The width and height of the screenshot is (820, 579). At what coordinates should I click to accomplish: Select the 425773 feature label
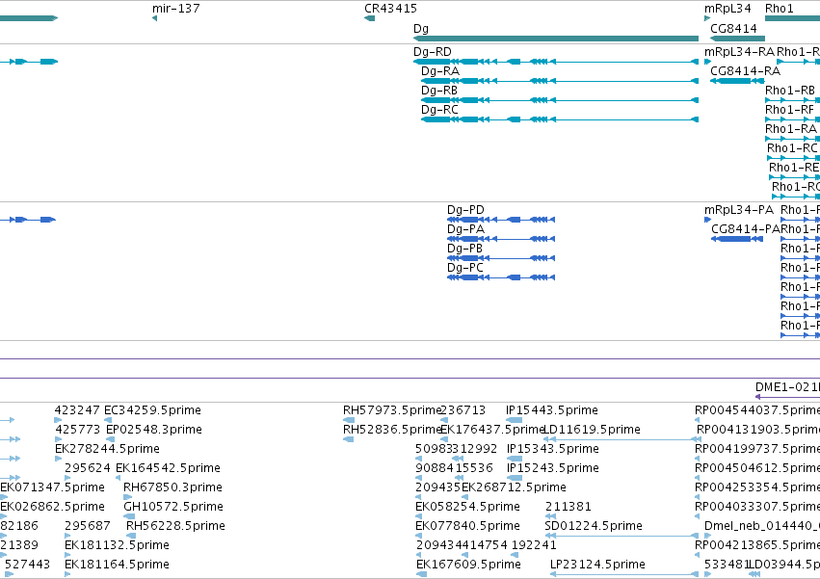pyautogui.click(x=77, y=430)
